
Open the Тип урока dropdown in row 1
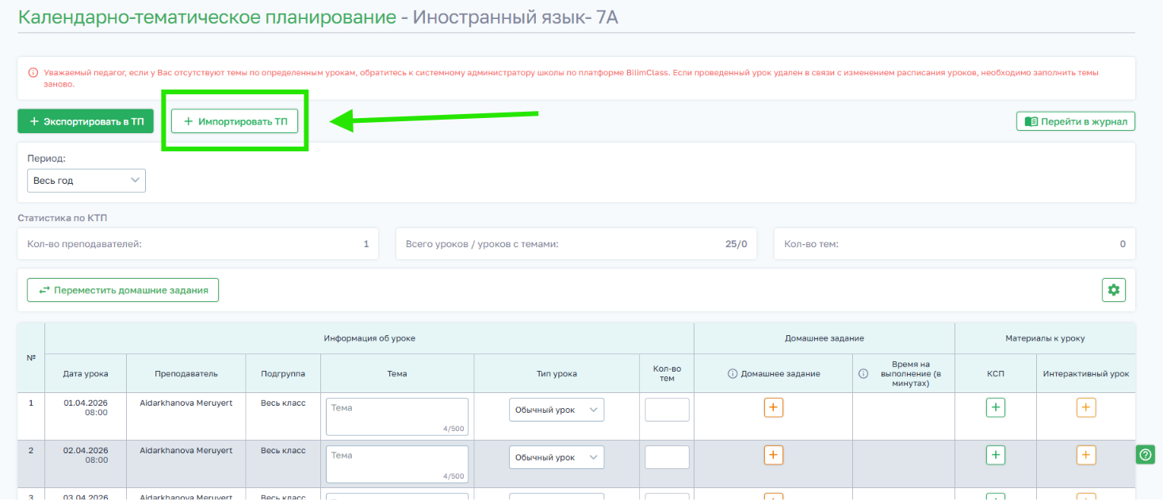557,410
